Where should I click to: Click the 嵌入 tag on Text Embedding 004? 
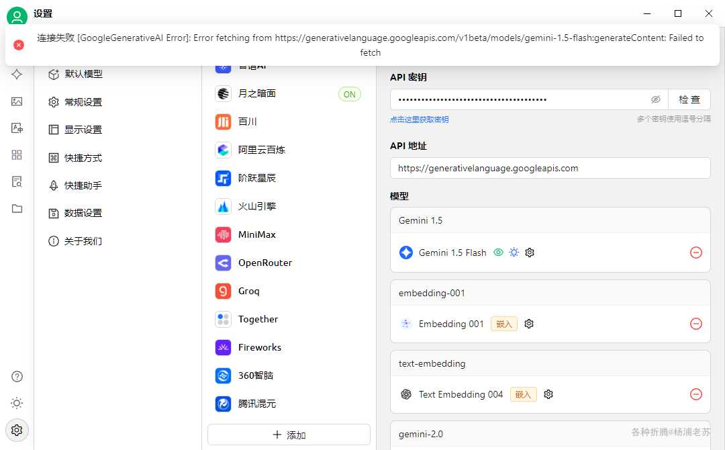524,394
